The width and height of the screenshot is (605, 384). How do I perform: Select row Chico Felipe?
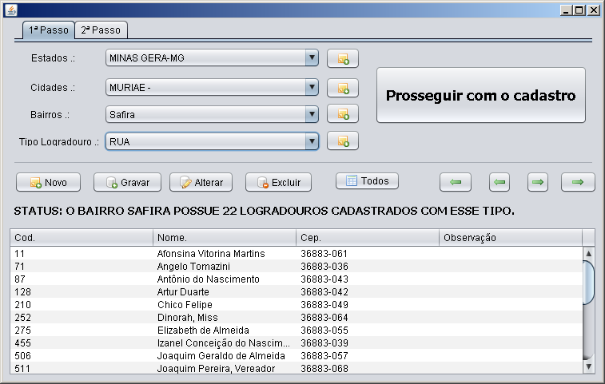coord(297,305)
